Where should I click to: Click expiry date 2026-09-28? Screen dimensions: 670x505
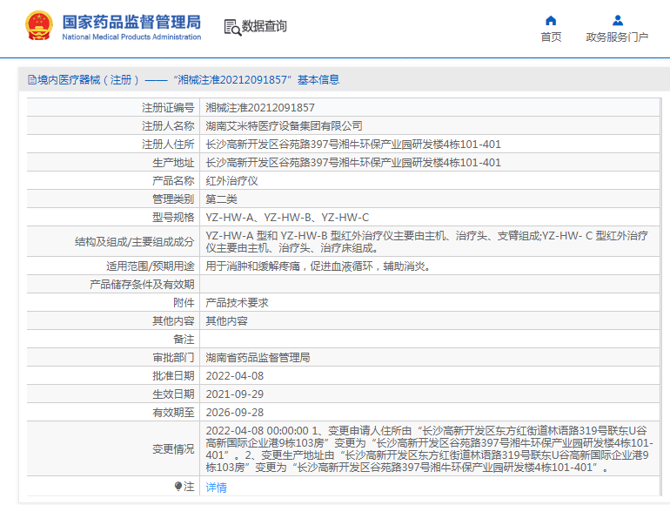[x=235, y=413]
